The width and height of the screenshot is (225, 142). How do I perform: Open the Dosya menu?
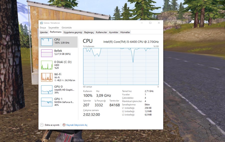coord(43,28)
